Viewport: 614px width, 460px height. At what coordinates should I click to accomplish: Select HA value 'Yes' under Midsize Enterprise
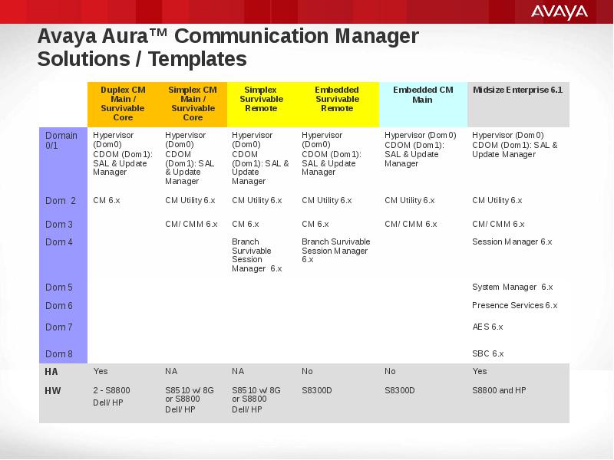479,372
